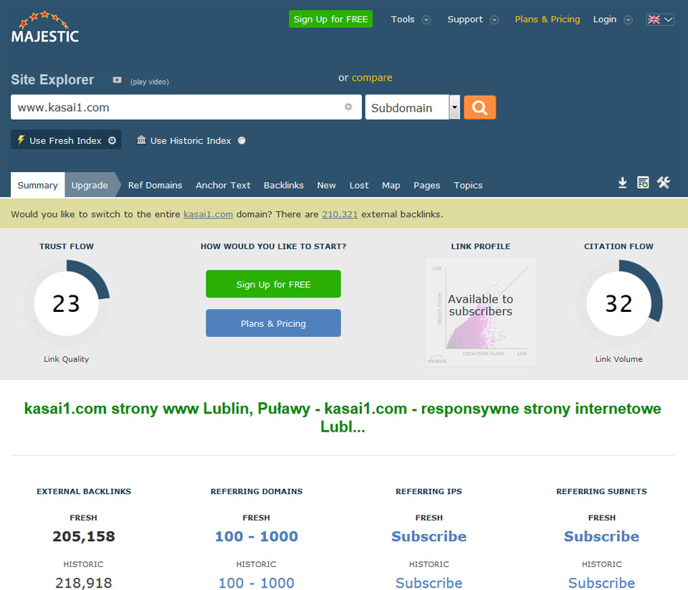Viewport: 688px width, 590px height.
Task: Open the 210,321 backlinks link
Action: (x=340, y=214)
